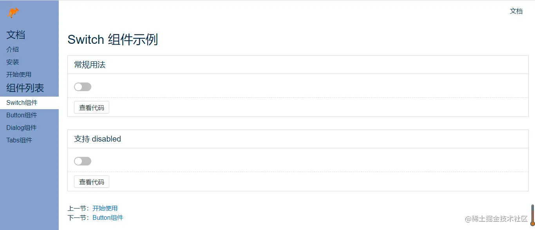
Task: Open Button组件 in the sidebar
Action: [x=22, y=115]
